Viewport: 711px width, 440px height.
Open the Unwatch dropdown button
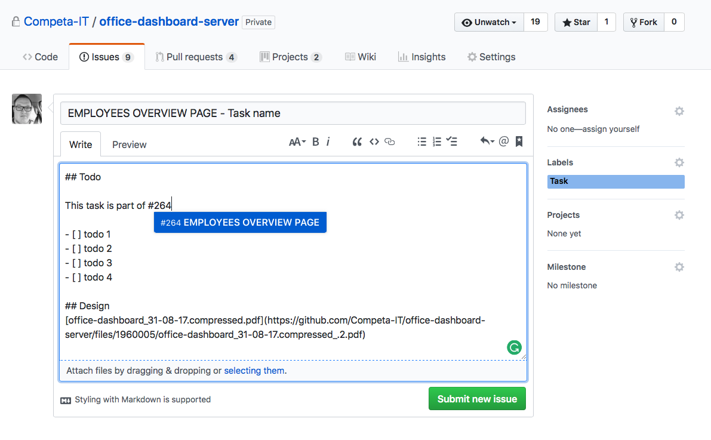coord(490,22)
